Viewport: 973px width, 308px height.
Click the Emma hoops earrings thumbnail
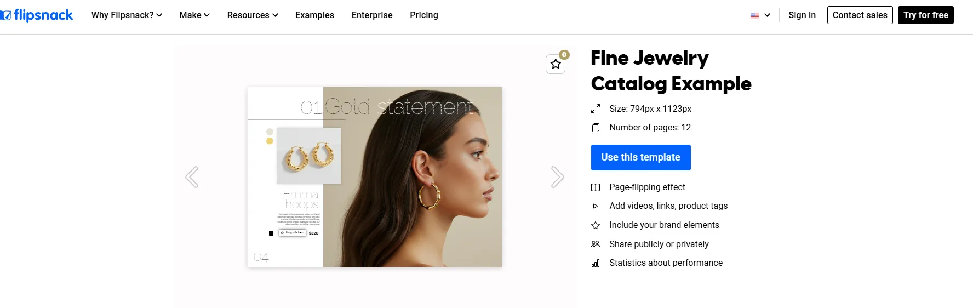click(x=309, y=156)
